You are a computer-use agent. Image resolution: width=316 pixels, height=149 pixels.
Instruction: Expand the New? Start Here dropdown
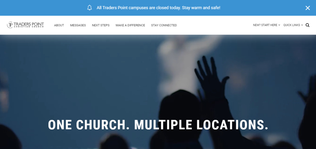coord(266,25)
